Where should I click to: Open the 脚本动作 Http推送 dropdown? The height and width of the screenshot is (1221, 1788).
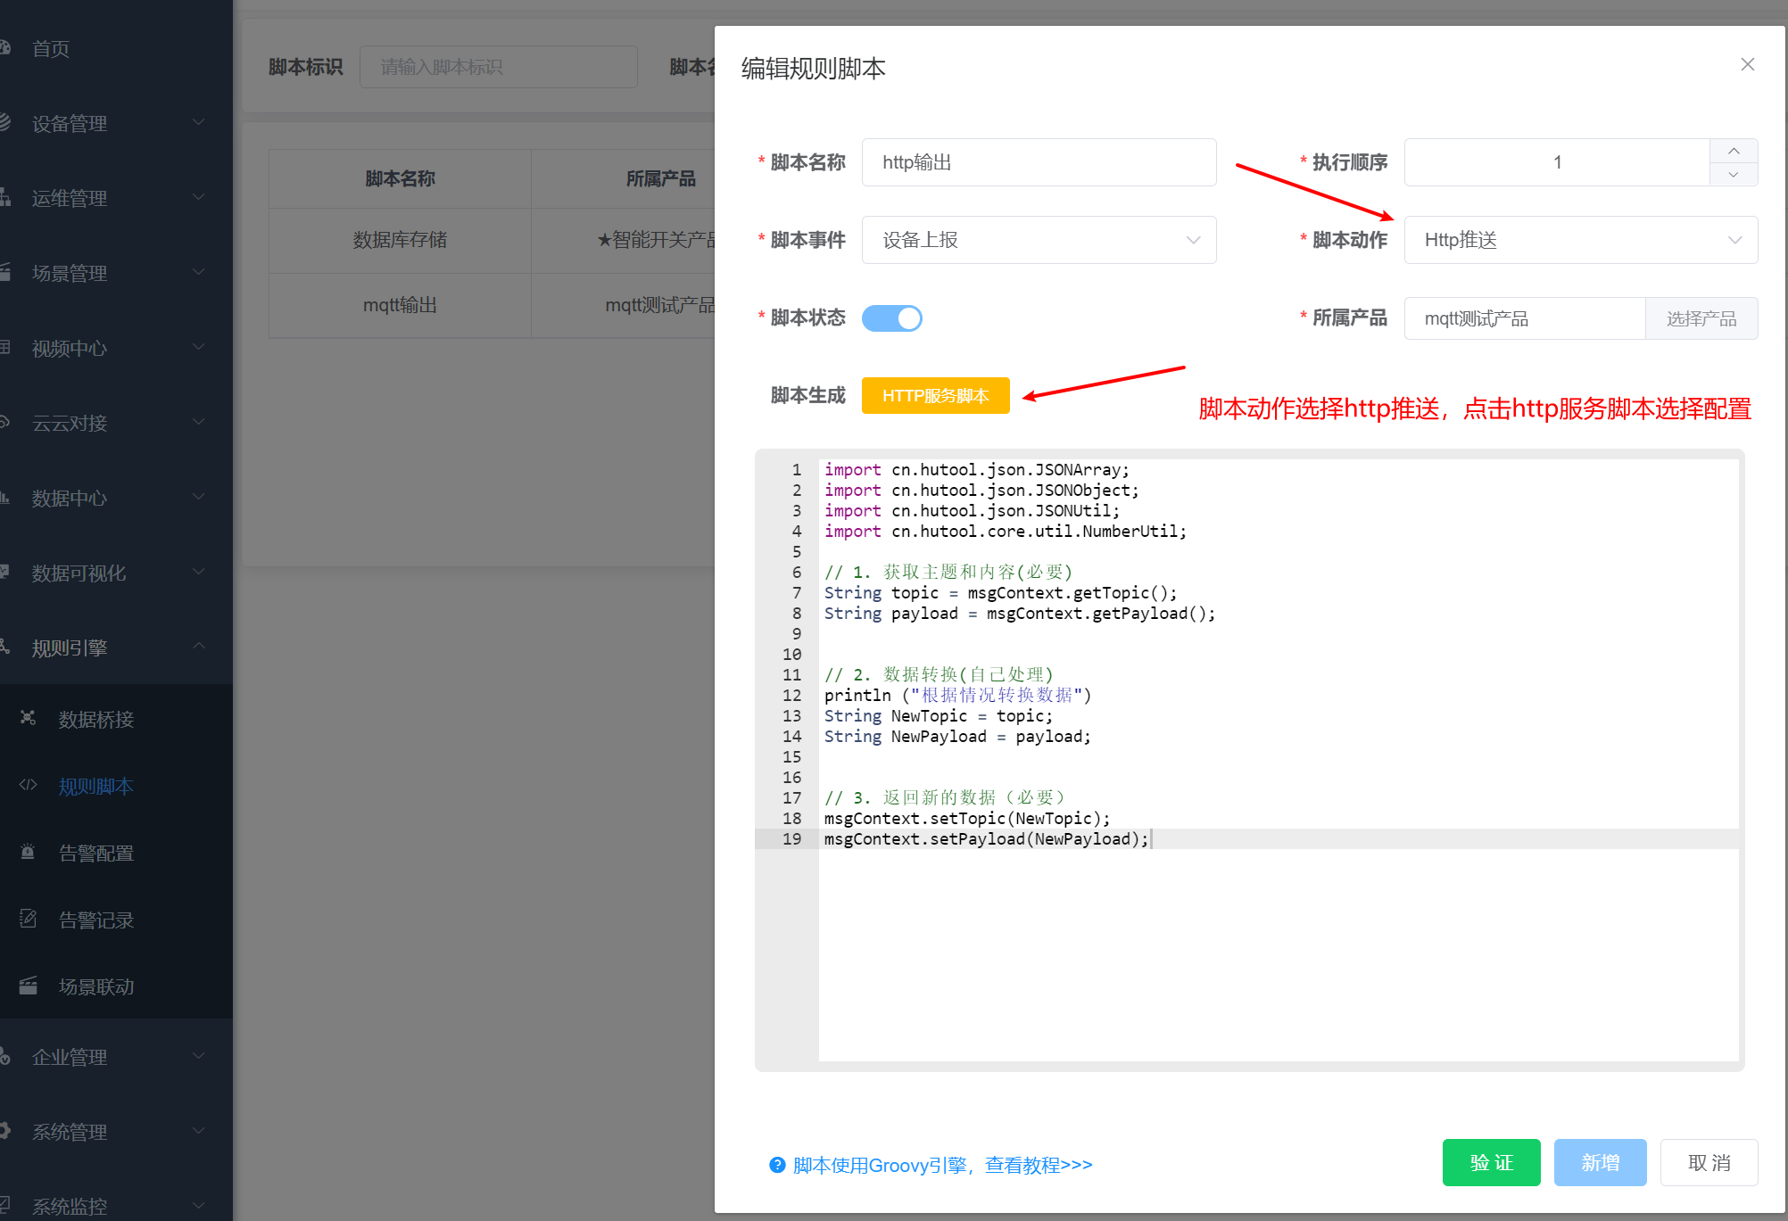[1580, 240]
